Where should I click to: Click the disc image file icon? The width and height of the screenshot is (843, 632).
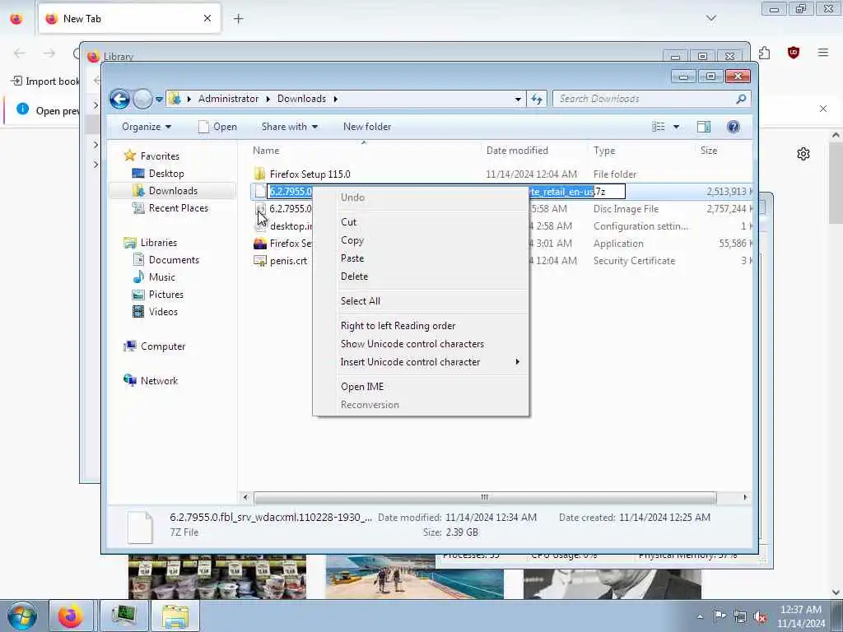click(x=260, y=209)
